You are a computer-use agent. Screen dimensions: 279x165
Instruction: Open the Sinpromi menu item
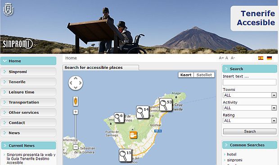(x=28, y=71)
